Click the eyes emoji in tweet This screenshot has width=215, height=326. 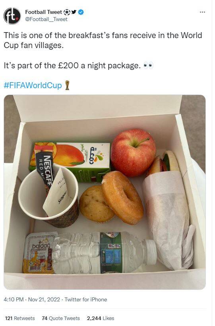pyautogui.click(x=148, y=66)
